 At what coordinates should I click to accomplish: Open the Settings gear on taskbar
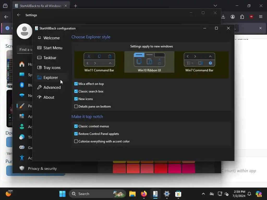click(167, 194)
